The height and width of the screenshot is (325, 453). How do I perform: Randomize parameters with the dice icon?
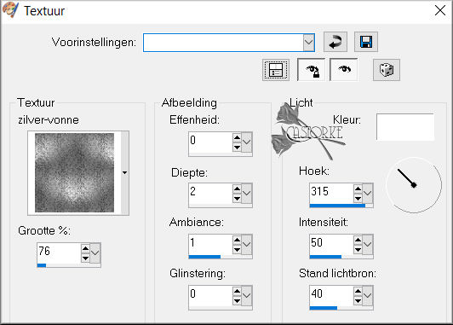click(387, 70)
